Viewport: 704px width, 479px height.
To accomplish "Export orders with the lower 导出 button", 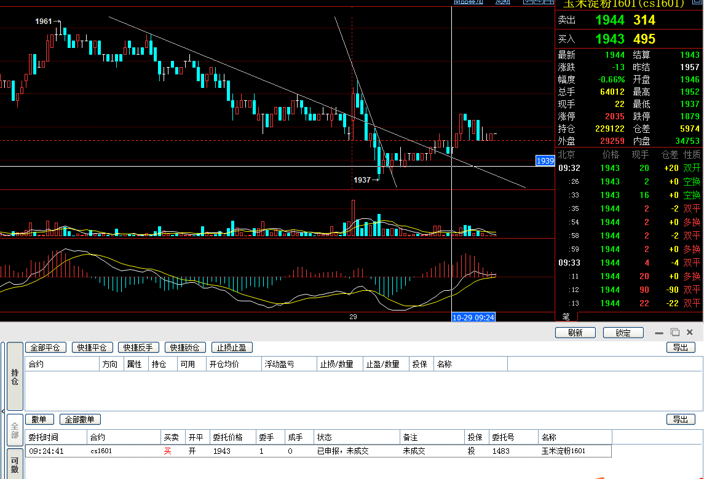I will (x=681, y=419).
